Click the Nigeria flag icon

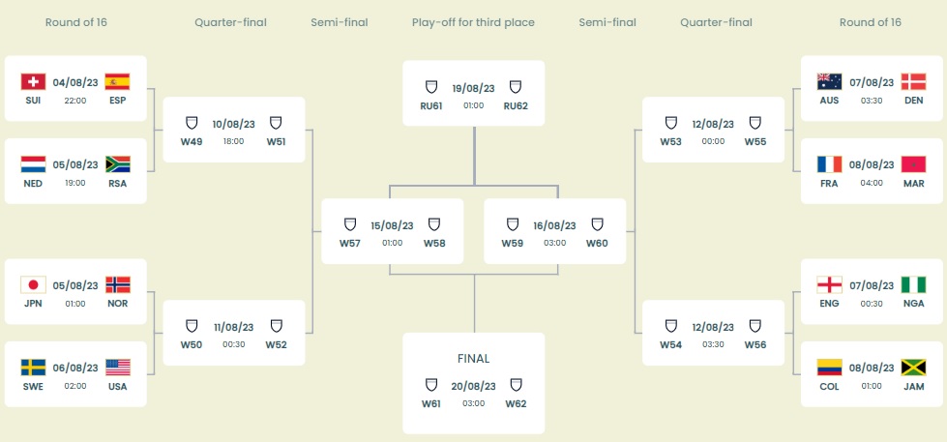913,284
